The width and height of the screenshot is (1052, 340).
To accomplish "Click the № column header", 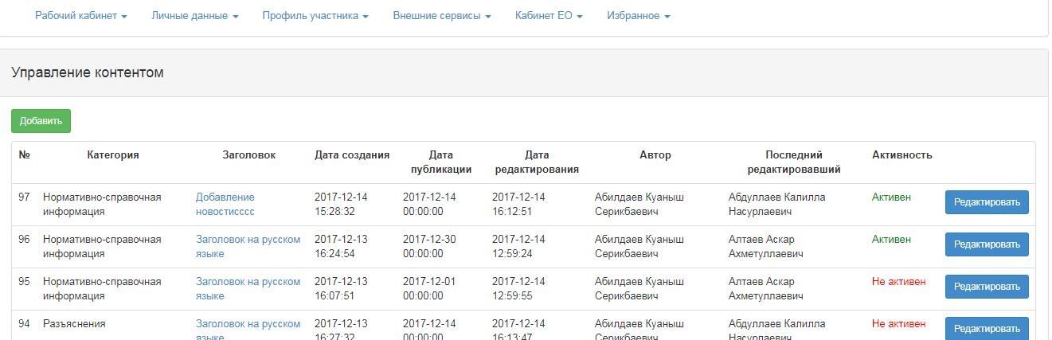I will [x=24, y=155].
